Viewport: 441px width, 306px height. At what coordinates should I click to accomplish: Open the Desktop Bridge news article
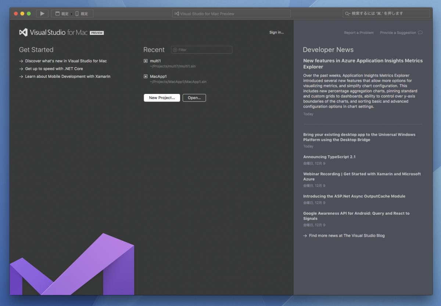tap(359, 137)
